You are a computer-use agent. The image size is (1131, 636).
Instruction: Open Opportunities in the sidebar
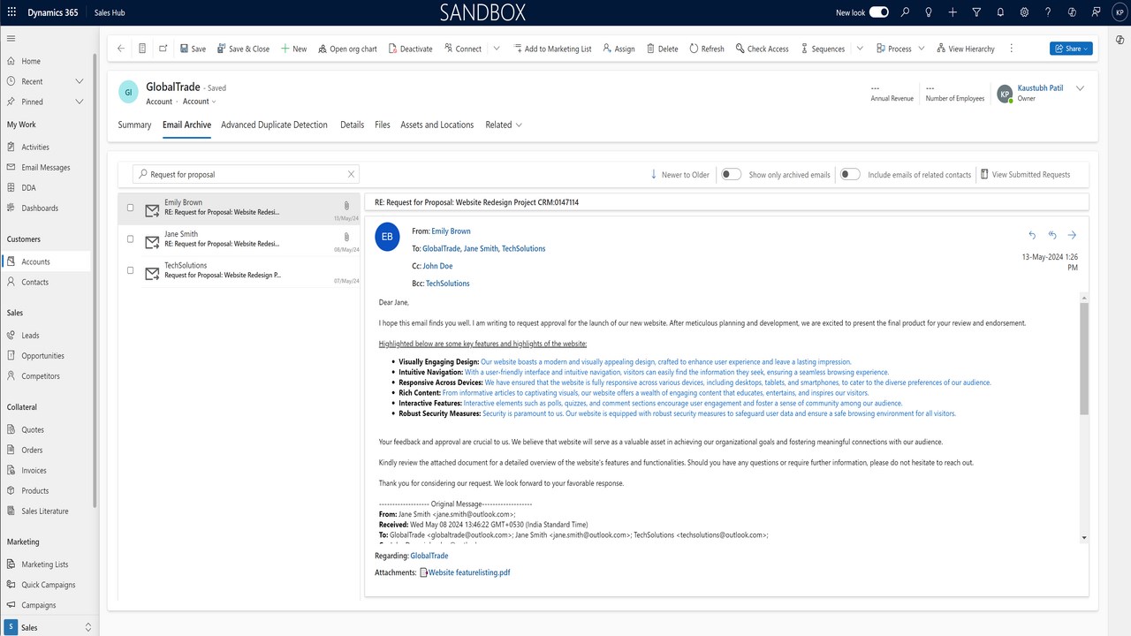pyautogui.click(x=45, y=356)
